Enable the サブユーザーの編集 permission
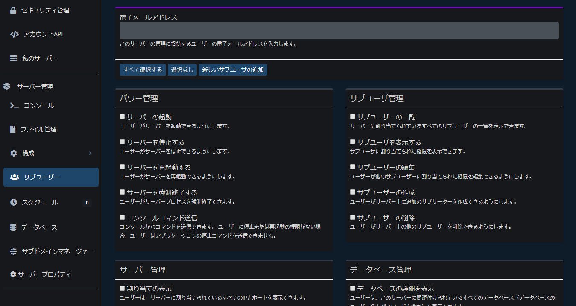 [353, 167]
